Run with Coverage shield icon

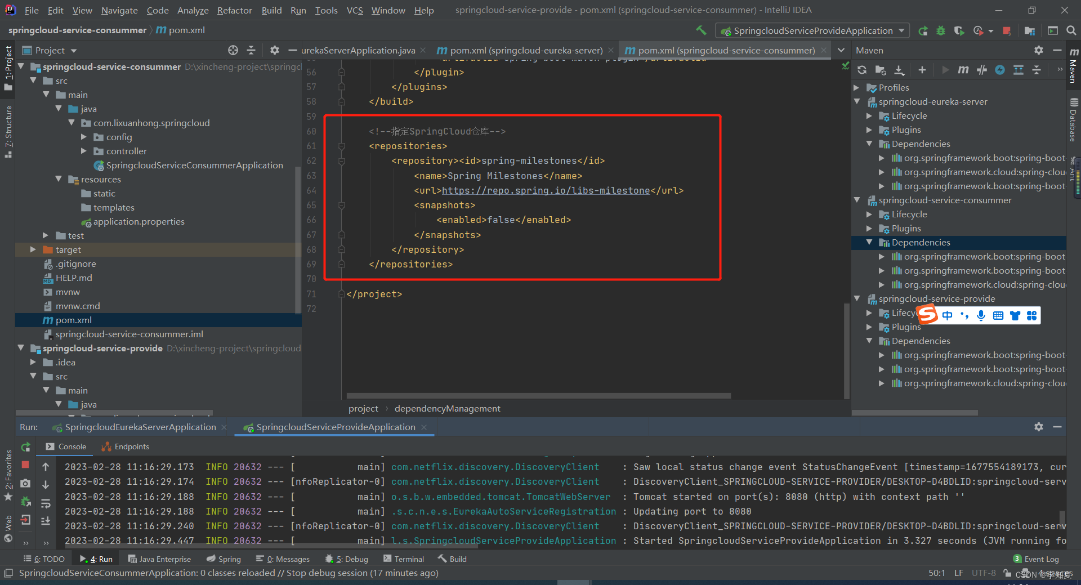[x=959, y=31]
